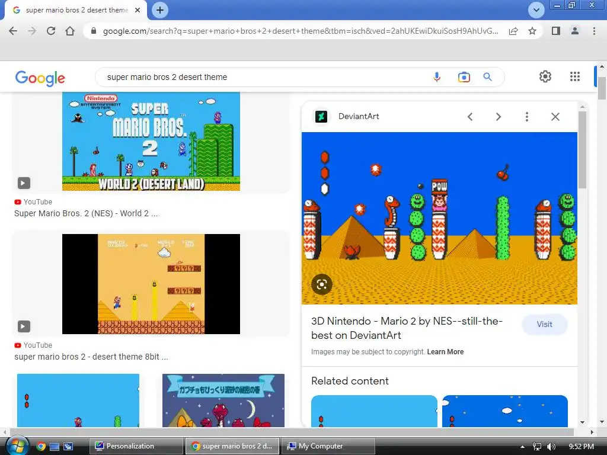Click the 9:52 PM taskbar clock
Screen dimensions: 607x455
[x=581, y=447]
